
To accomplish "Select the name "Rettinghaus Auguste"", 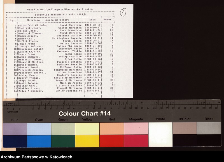I will pos(67,38).
